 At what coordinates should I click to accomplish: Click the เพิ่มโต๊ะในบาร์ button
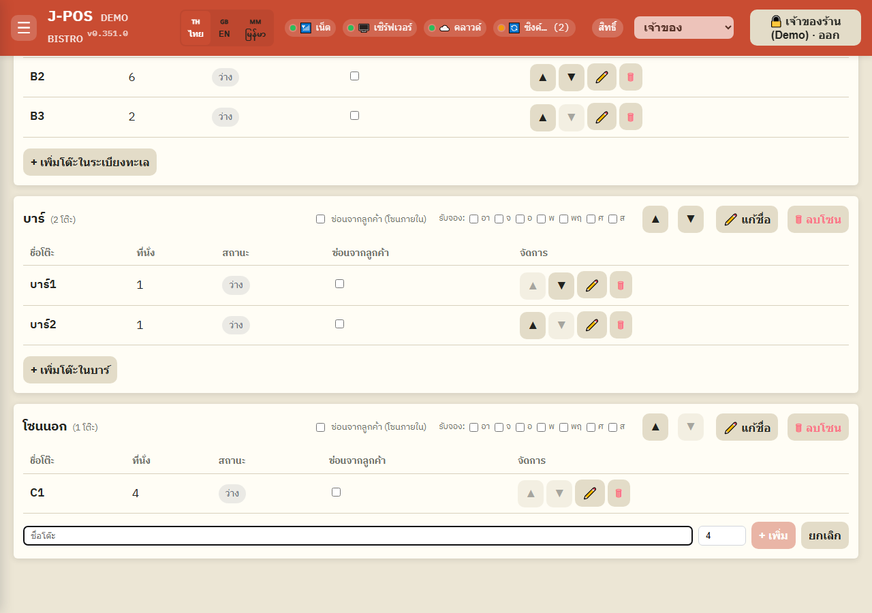point(70,370)
